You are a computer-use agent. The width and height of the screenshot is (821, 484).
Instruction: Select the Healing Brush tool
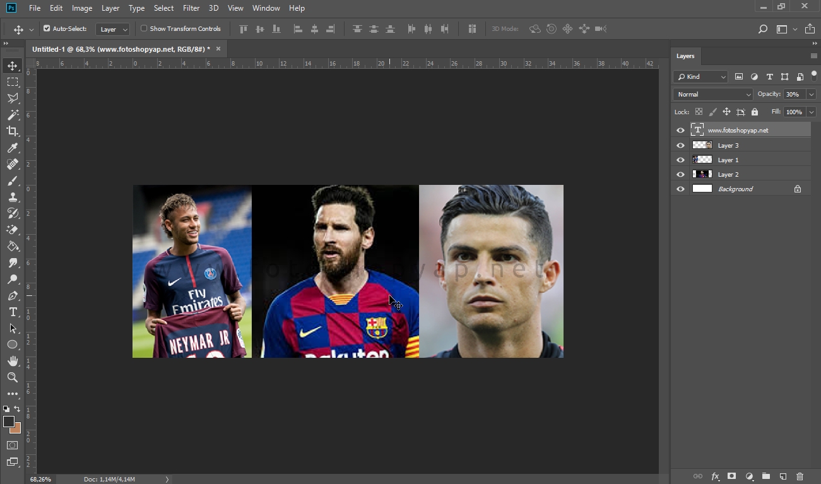click(x=13, y=164)
